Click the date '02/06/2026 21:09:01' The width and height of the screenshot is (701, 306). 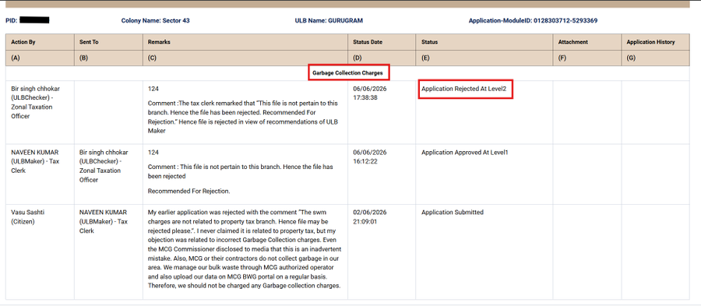tap(370, 216)
